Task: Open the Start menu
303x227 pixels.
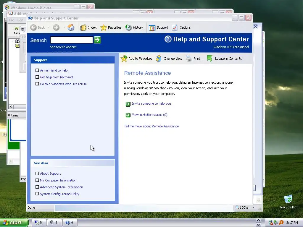Action: coord(14,223)
